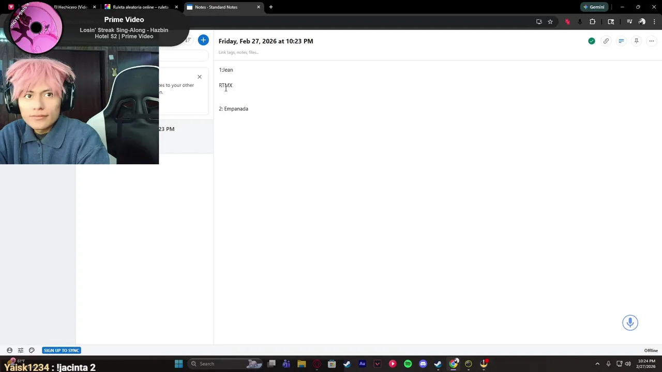Click the Link tags, notes, files field

tap(238, 52)
